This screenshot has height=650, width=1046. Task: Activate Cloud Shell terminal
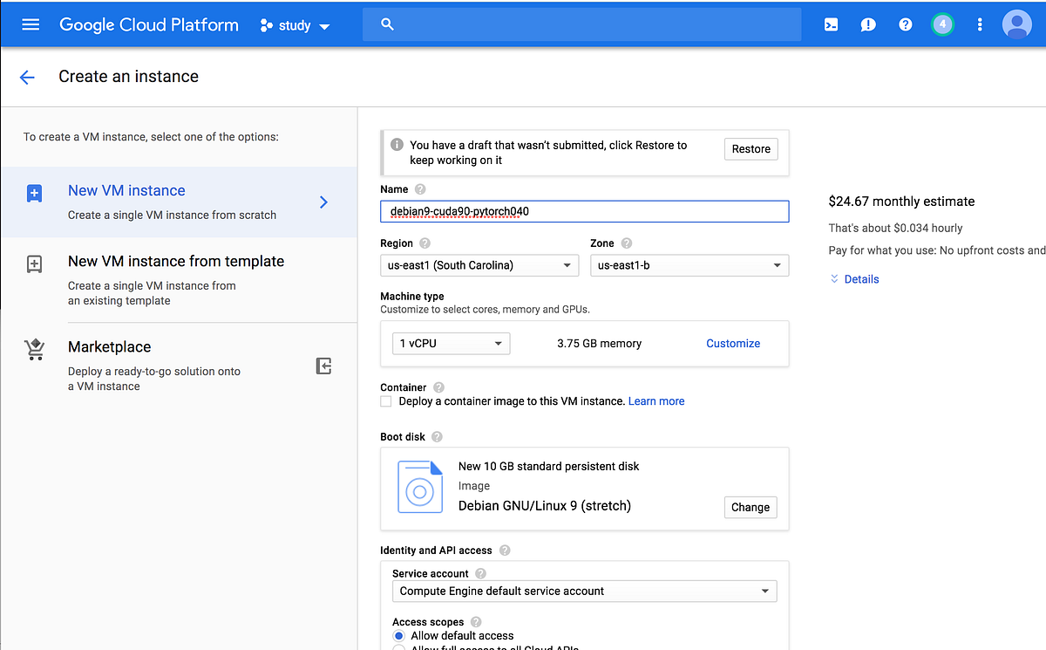(830, 24)
